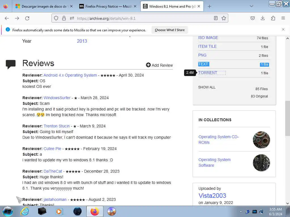
Task: View site security padlock information
Action: tap(64, 18)
